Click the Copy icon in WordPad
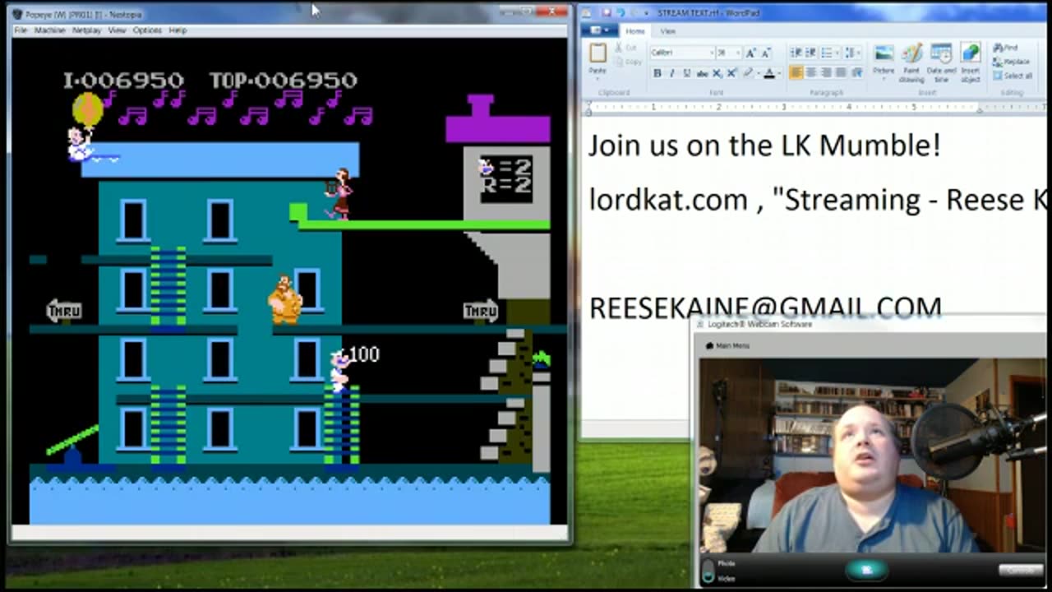 coord(619,62)
